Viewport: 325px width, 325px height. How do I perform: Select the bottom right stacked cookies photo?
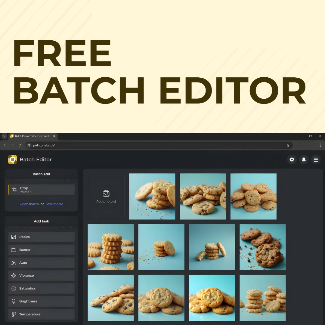pos(263,298)
